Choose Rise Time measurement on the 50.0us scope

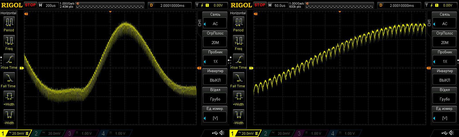coord(238,62)
